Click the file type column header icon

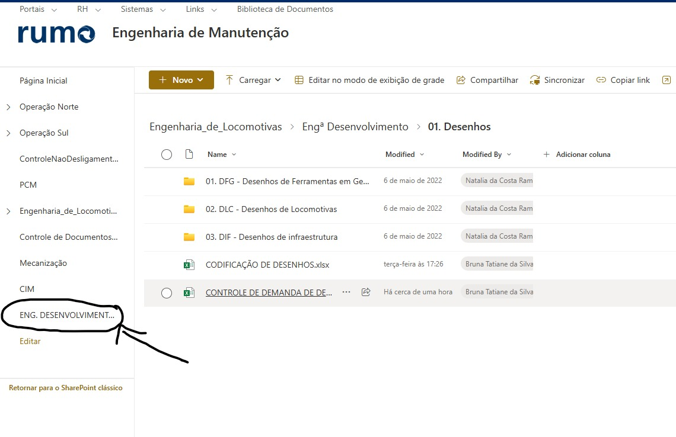click(x=189, y=154)
